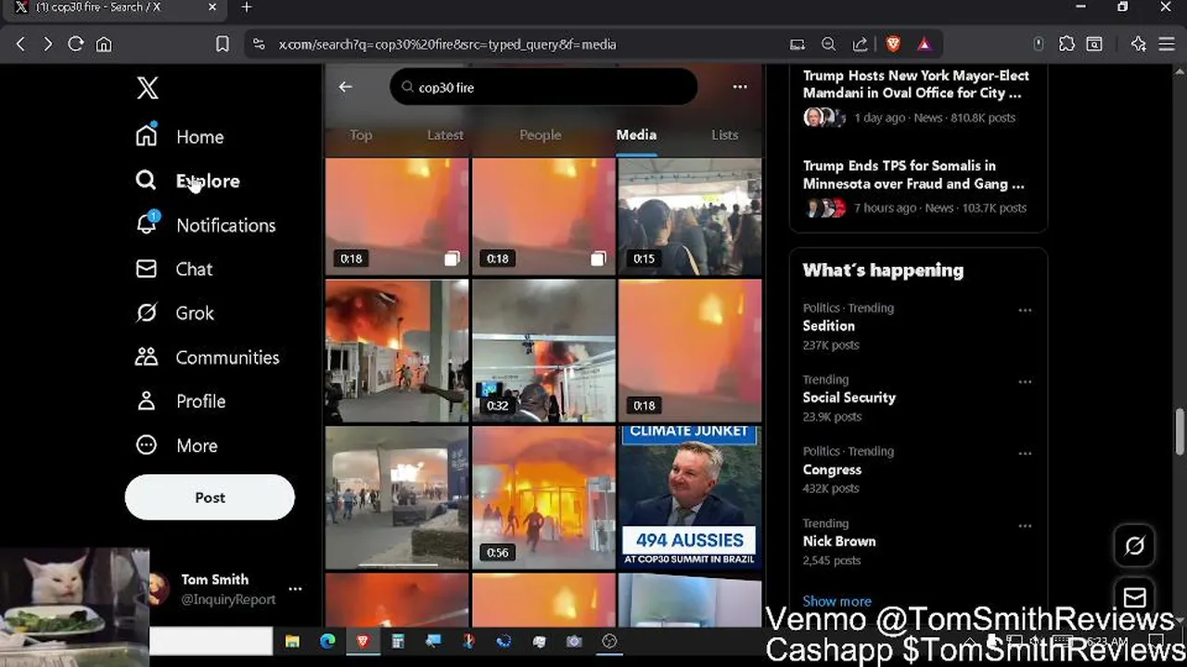Open the Explore section
The width and height of the screenshot is (1187, 667).
[x=187, y=181]
